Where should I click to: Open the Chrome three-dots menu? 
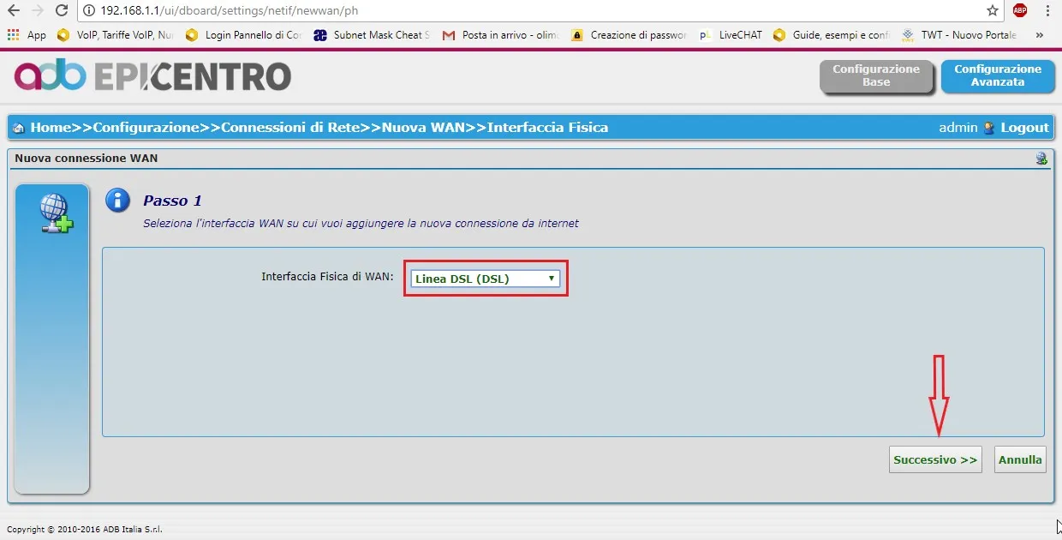[1047, 10]
